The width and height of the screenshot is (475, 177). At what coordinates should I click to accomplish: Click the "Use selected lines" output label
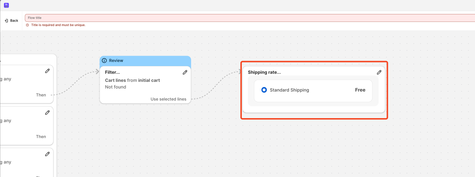tap(168, 99)
